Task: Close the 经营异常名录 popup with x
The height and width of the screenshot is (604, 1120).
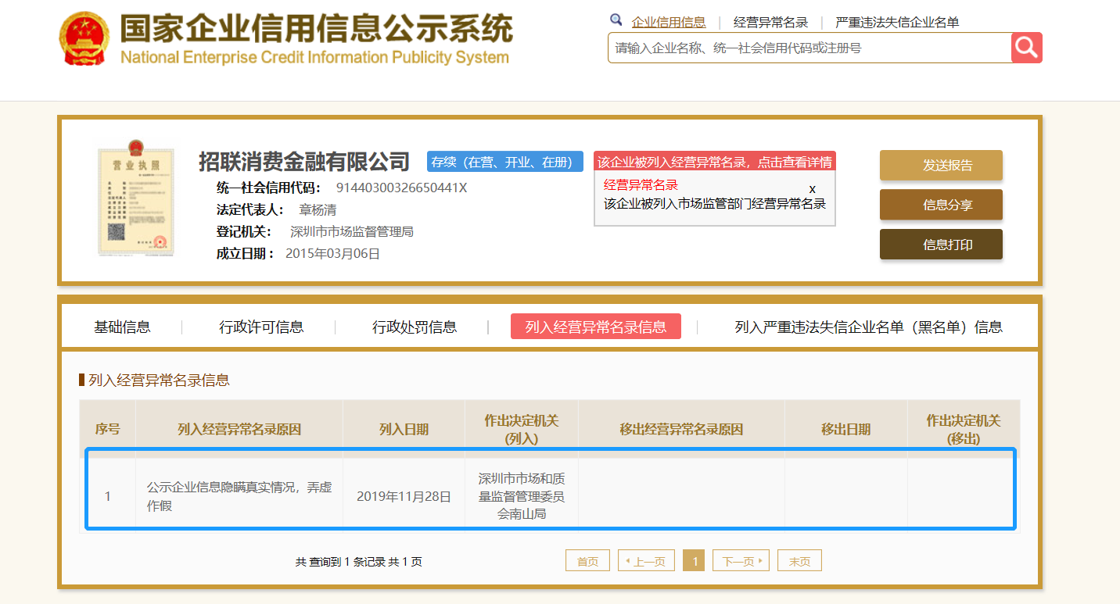Action: (x=812, y=189)
